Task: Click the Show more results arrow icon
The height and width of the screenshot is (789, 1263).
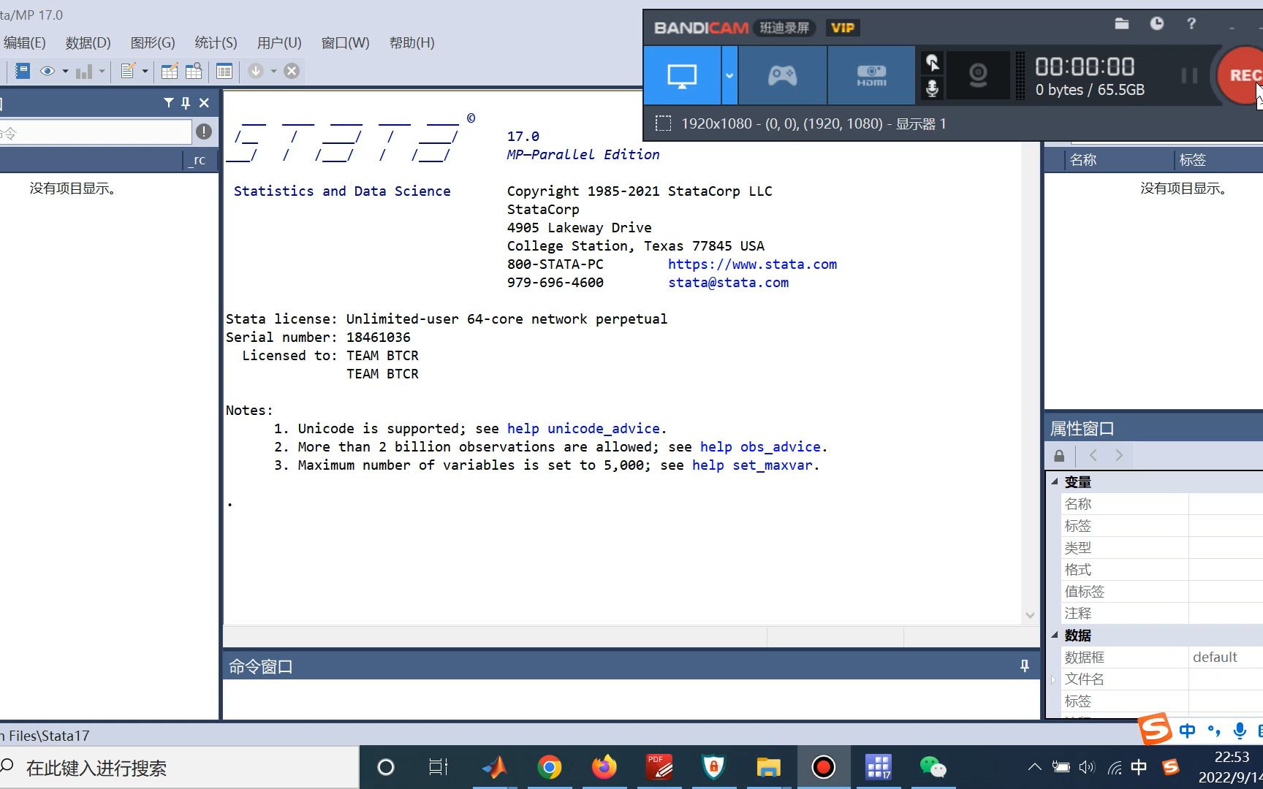Action: tap(256, 71)
